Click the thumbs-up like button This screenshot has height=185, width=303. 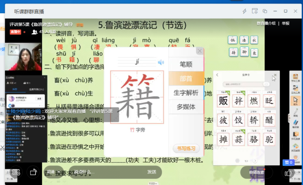(288, 173)
